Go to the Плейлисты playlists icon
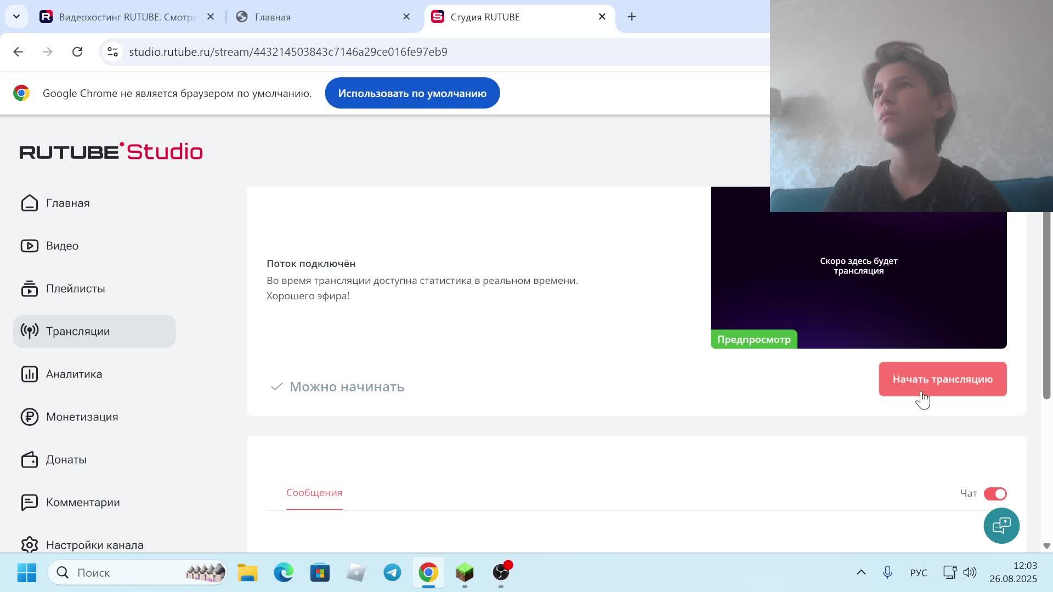This screenshot has width=1053, height=592. tap(30, 288)
